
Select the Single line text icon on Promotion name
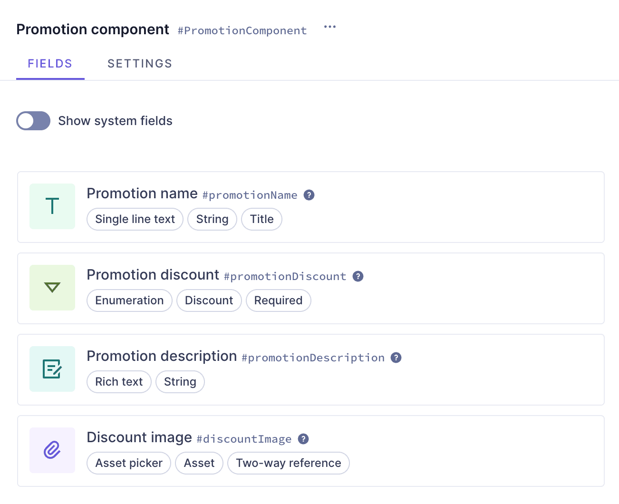[52, 206]
